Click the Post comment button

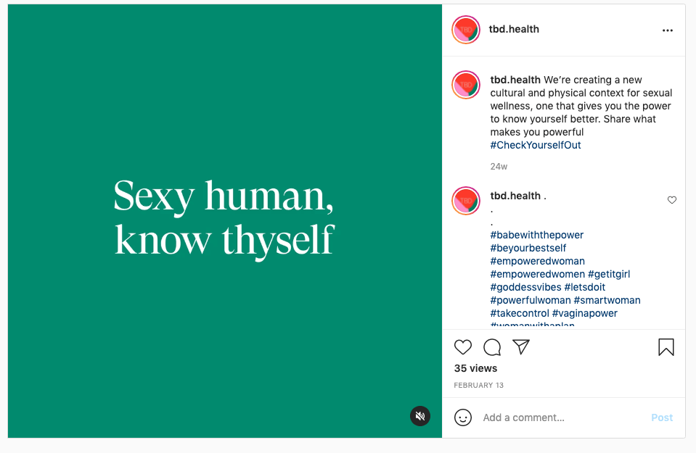tap(662, 417)
